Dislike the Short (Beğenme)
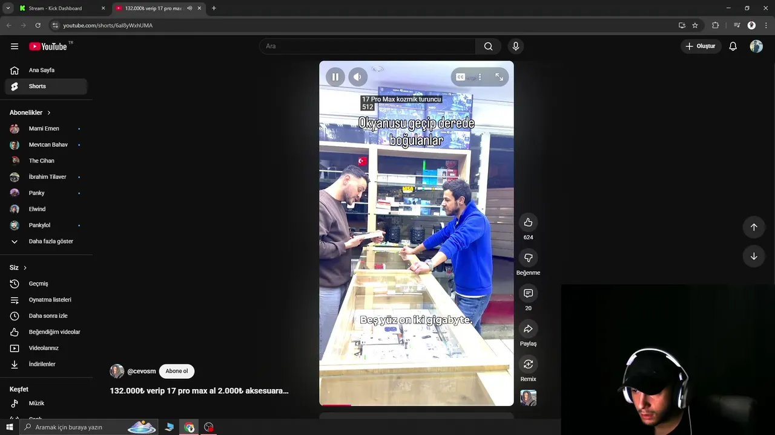This screenshot has width=775, height=435. 528,258
